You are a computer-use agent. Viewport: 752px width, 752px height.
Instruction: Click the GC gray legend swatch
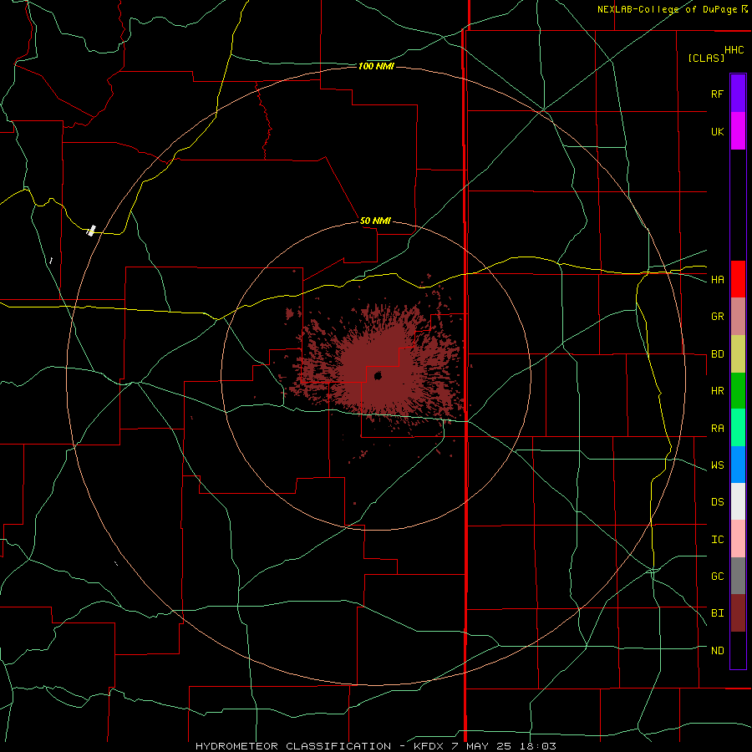[x=738, y=576]
